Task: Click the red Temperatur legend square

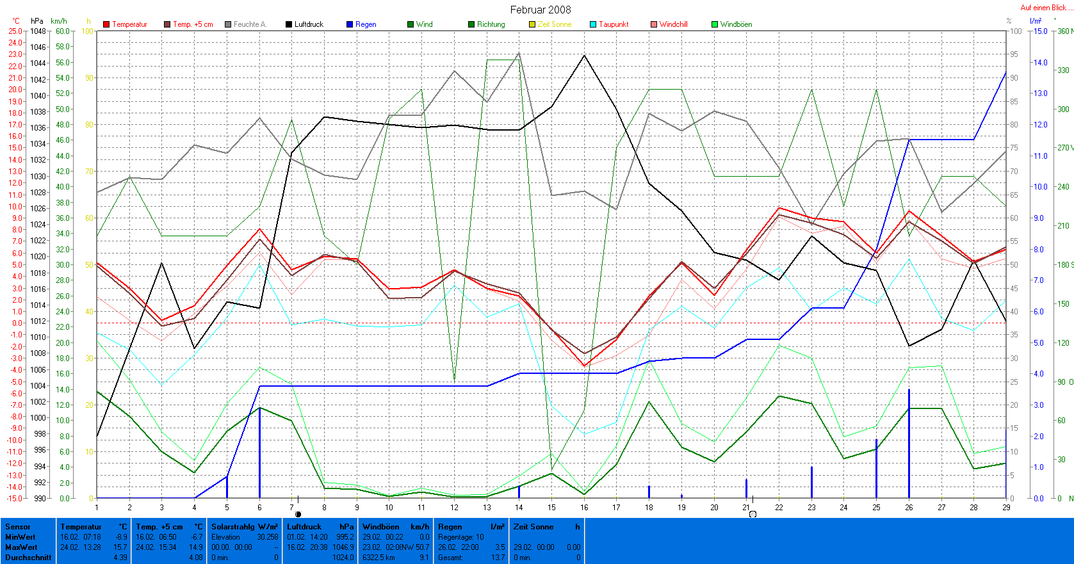Action: click(106, 24)
